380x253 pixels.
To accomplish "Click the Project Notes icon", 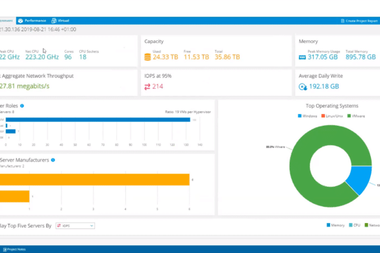I will 5,249.
